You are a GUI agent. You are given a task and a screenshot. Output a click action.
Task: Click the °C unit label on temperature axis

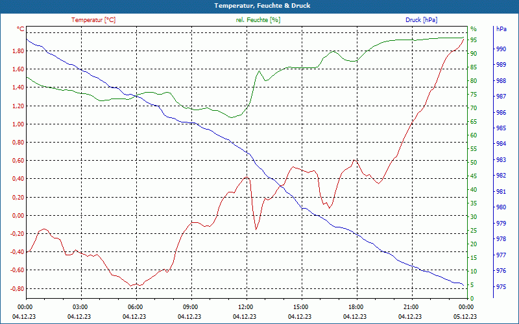[21, 29]
